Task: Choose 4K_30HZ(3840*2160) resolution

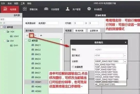Action: 111,84
